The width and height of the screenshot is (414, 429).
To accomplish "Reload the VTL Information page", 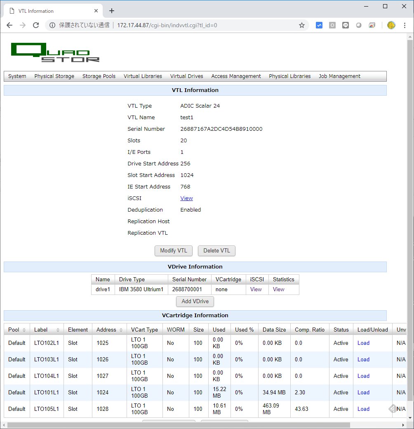I will (36, 26).
